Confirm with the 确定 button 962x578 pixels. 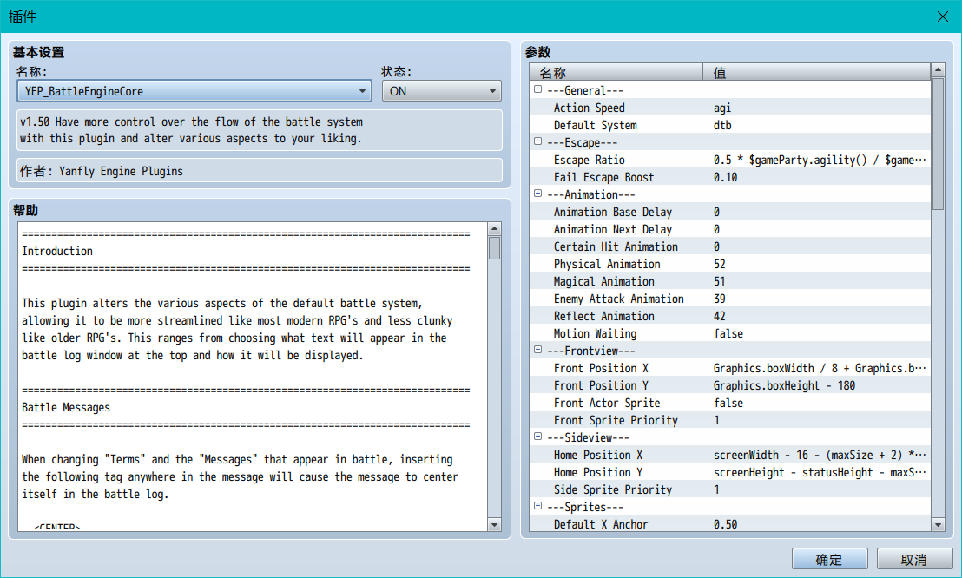pos(829,559)
